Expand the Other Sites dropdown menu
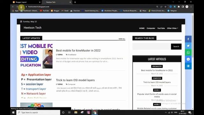 (172, 28)
